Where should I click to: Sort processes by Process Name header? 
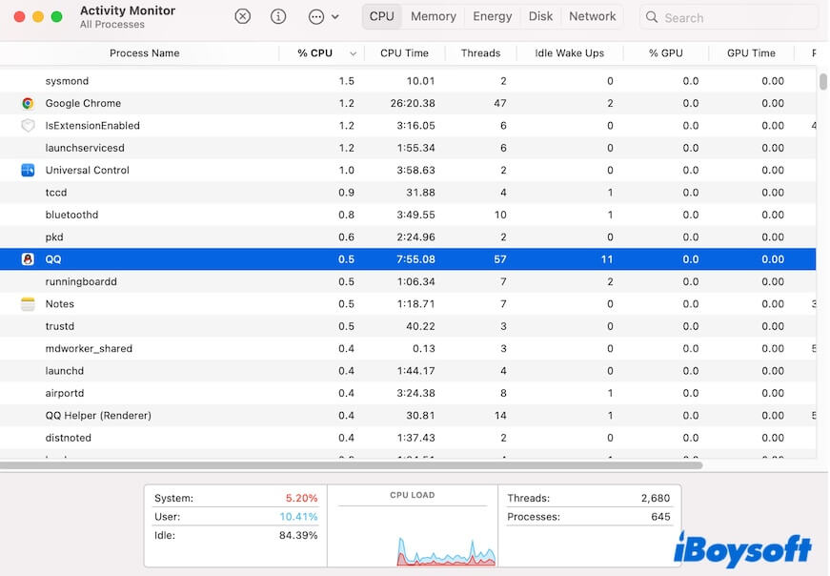[144, 52]
